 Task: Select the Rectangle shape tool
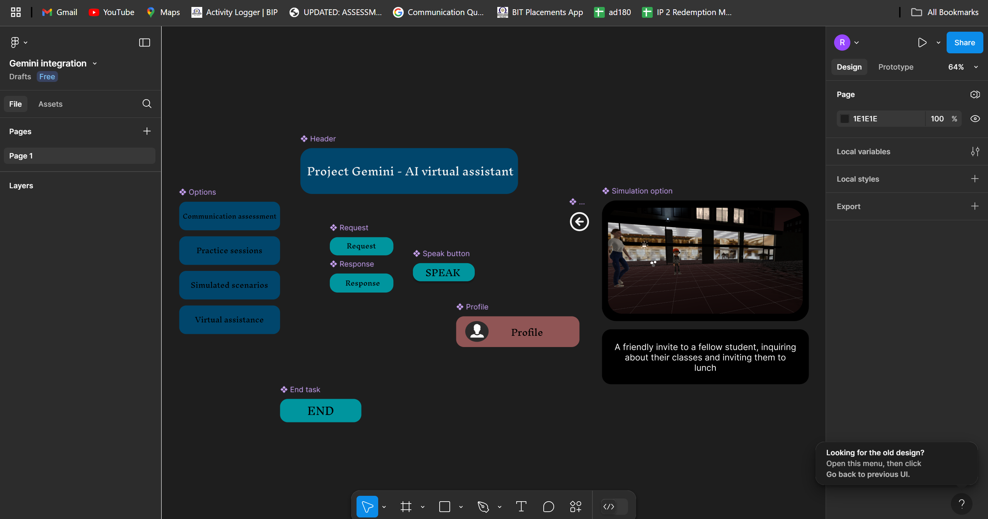click(x=444, y=506)
